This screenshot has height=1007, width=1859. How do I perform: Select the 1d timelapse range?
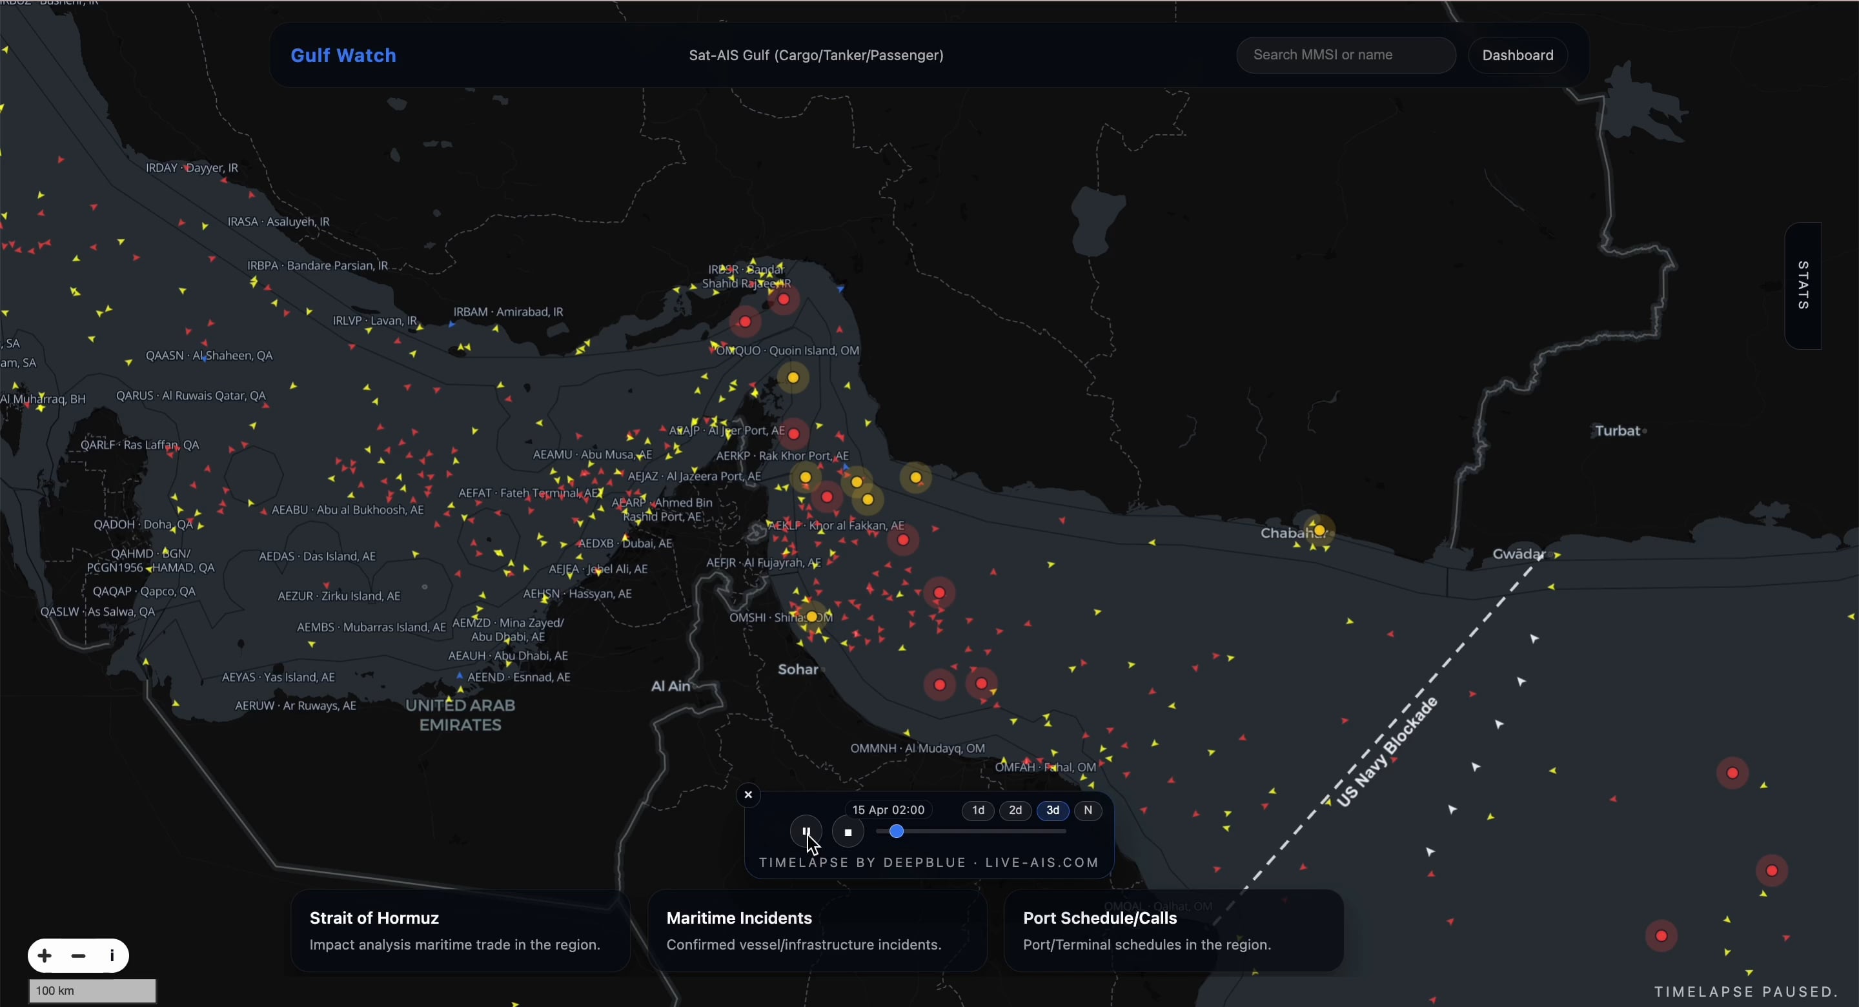[x=978, y=810]
